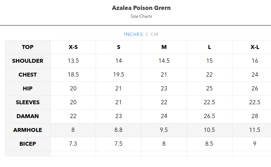The width and height of the screenshot is (271, 167).
Task: Click the 9.5 armhole value for M
Action: coord(164,130)
